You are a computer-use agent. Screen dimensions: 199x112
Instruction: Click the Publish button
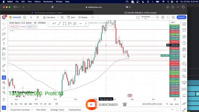point(181,17)
